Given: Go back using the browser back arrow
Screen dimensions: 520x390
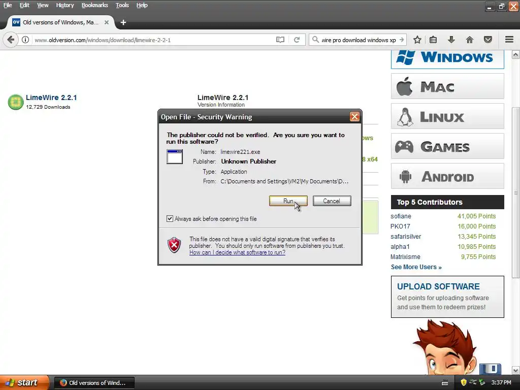Looking at the screenshot, I should (11, 40).
